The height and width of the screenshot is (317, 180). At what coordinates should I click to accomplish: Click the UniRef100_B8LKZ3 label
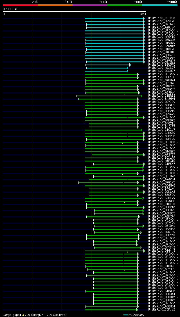click(161, 59)
